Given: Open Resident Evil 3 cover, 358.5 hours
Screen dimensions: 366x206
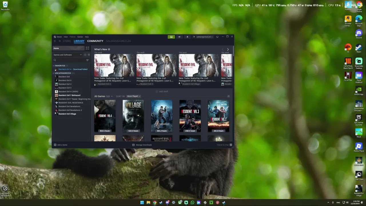Looking at the screenshot, I should point(190,116).
